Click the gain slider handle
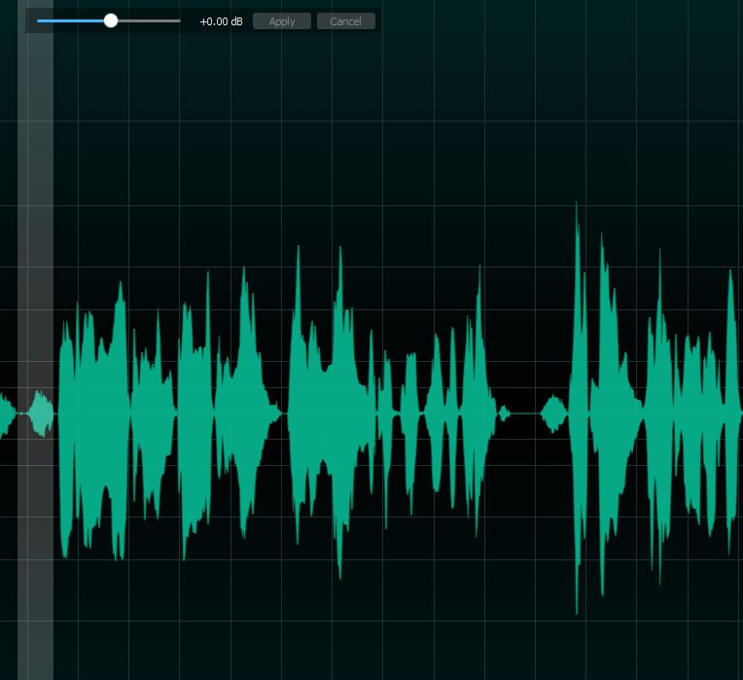 (111, 20)
